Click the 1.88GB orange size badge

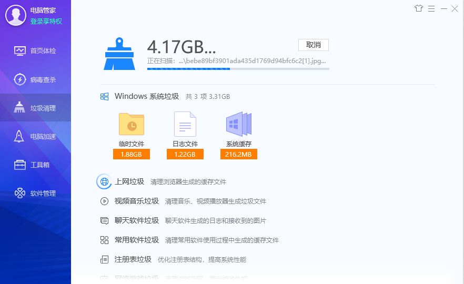[132, 154]
